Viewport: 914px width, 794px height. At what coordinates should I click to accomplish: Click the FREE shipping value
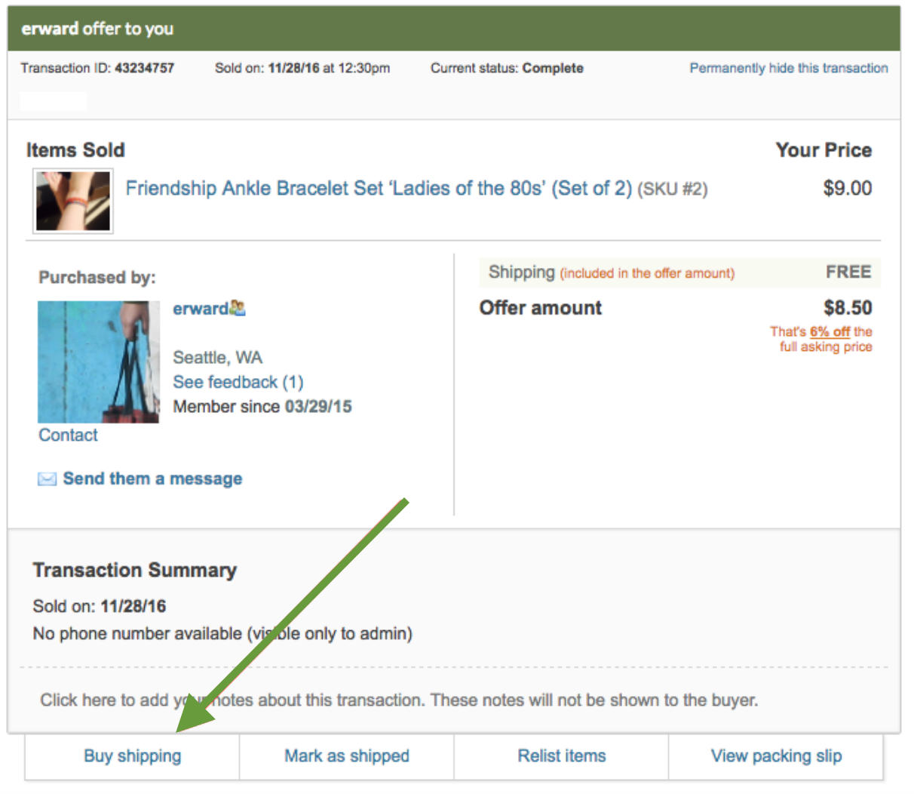coord(848,272)
